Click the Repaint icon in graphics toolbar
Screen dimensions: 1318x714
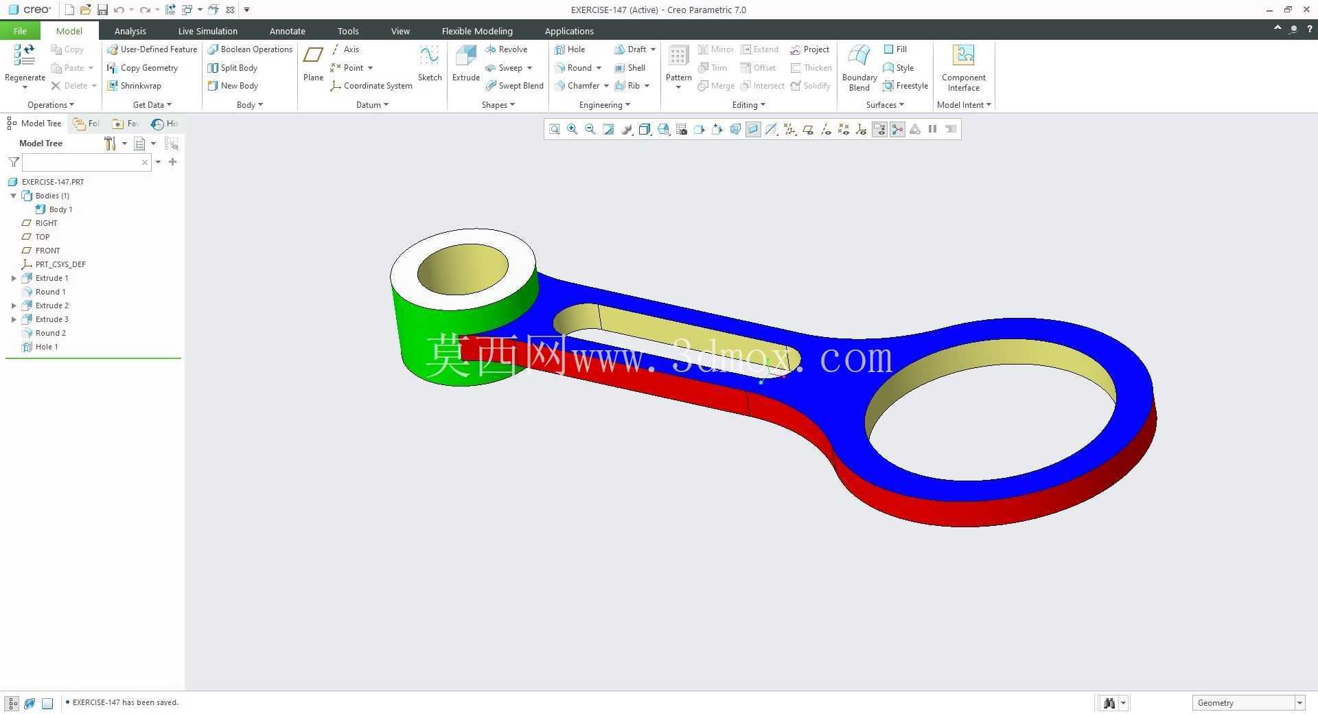[608, 129]
